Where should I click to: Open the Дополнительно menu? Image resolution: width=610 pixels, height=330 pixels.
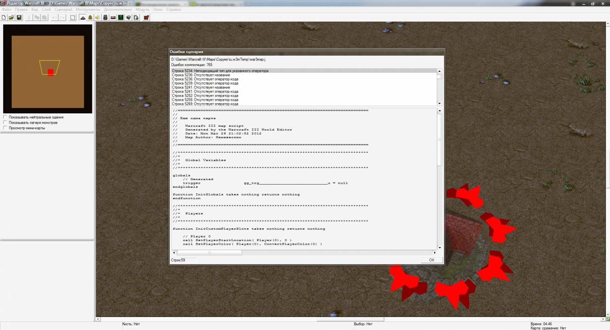coord(118,9)
